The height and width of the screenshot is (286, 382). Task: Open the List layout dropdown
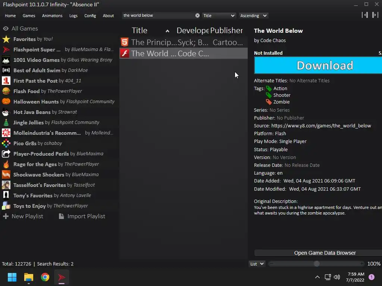(257, 264)
